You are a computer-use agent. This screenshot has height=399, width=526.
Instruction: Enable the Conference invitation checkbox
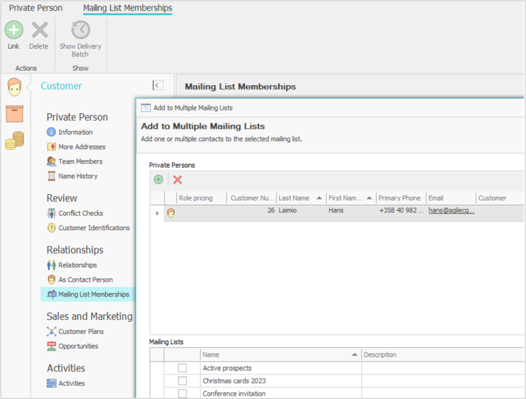click(x=182, y=393)
